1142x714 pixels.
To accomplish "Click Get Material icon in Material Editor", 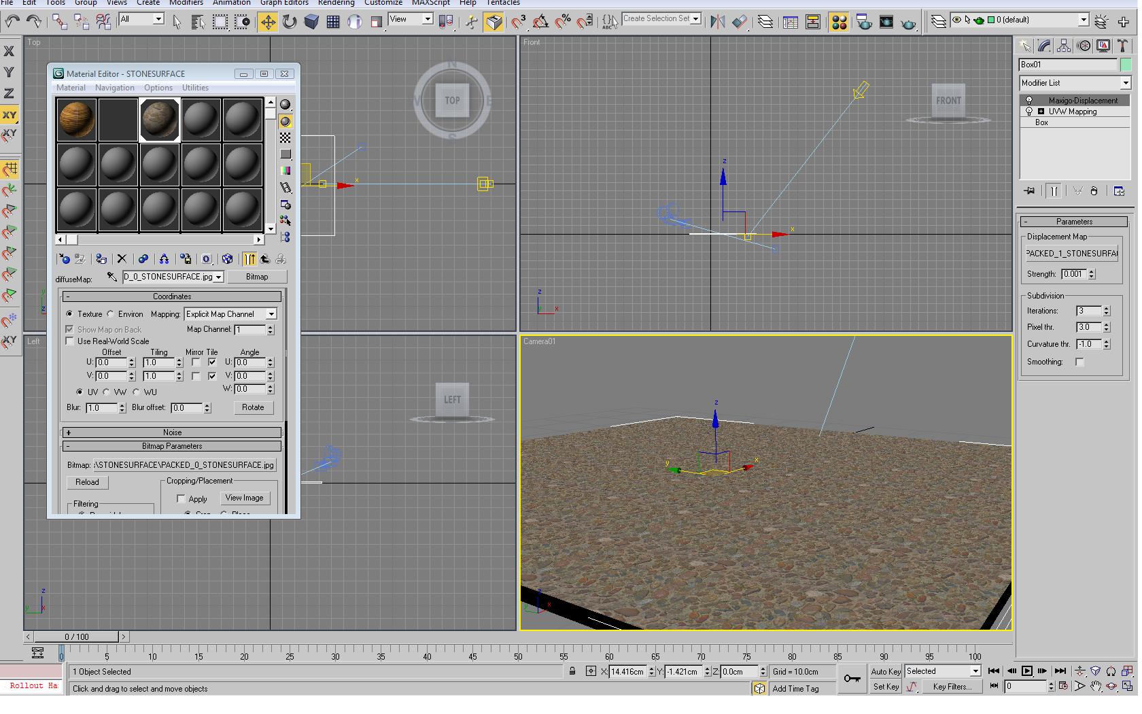I will [64, 259].
